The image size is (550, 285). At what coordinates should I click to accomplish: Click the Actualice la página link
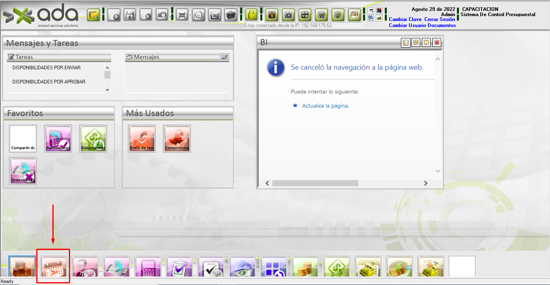[325, 106]
